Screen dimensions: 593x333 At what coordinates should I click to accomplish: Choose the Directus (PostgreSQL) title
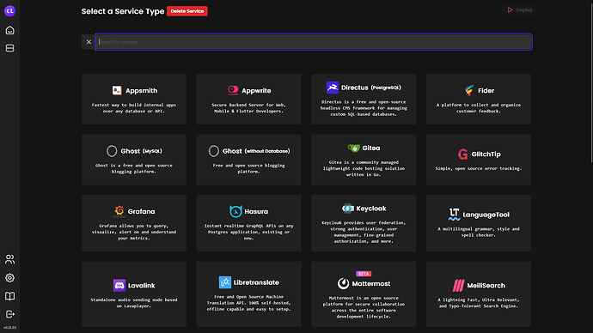coord(371,88)
